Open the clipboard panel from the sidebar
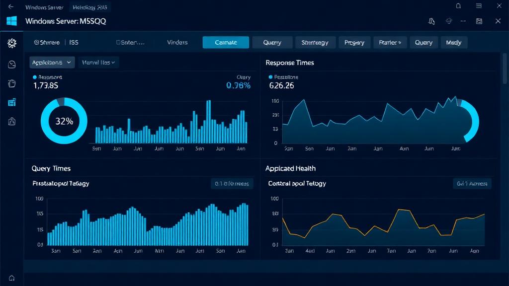 (11, 83)
